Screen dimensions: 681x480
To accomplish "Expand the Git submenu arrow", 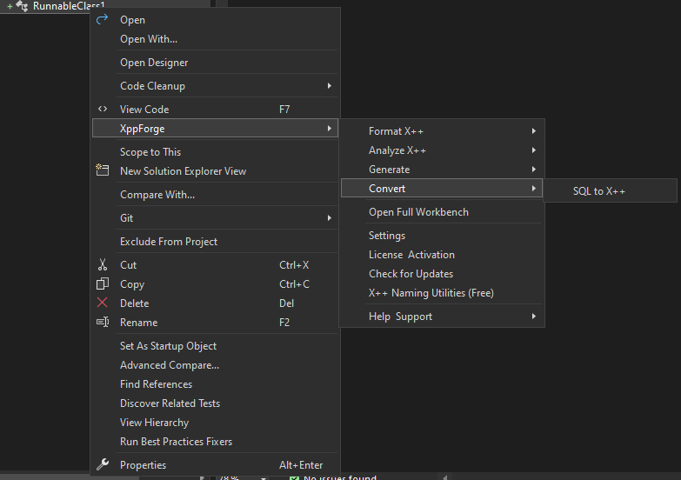I will [330, 218].
